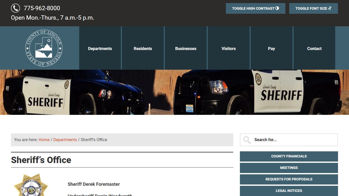Screen dimensions: 349x196
Task: Open Requests for Proposals sidebar button
Action: 289,179
